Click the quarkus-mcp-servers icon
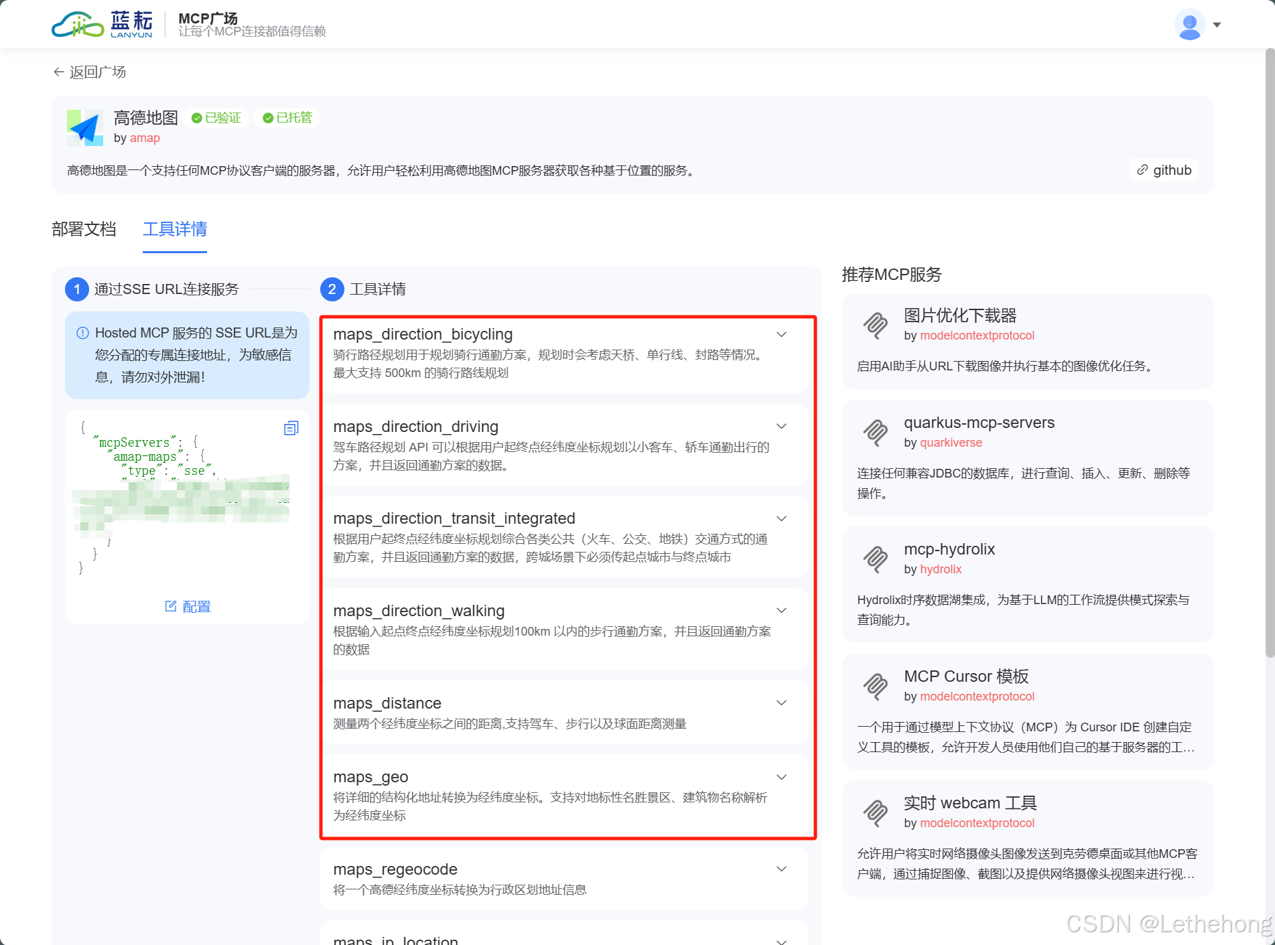1275x945 pixels. (875, 433)
